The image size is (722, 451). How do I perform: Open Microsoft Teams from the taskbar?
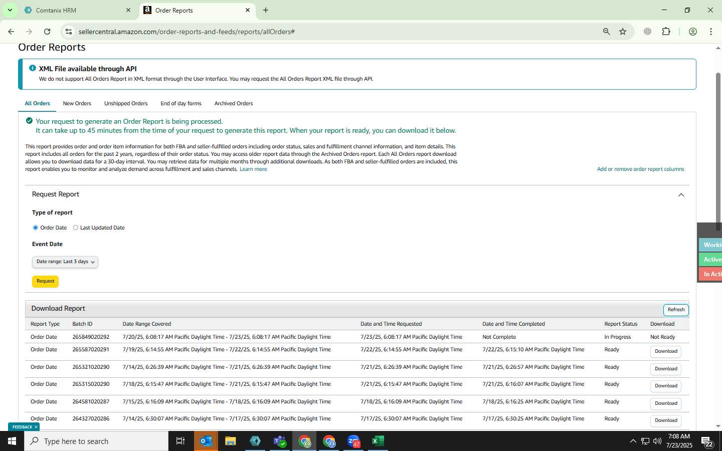[x=279, y=441]
